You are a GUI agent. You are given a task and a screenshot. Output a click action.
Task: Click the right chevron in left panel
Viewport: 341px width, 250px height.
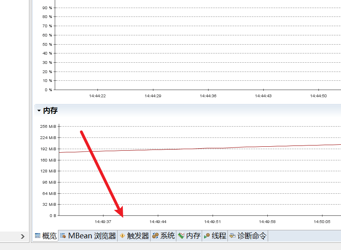[x=23, y=237]
